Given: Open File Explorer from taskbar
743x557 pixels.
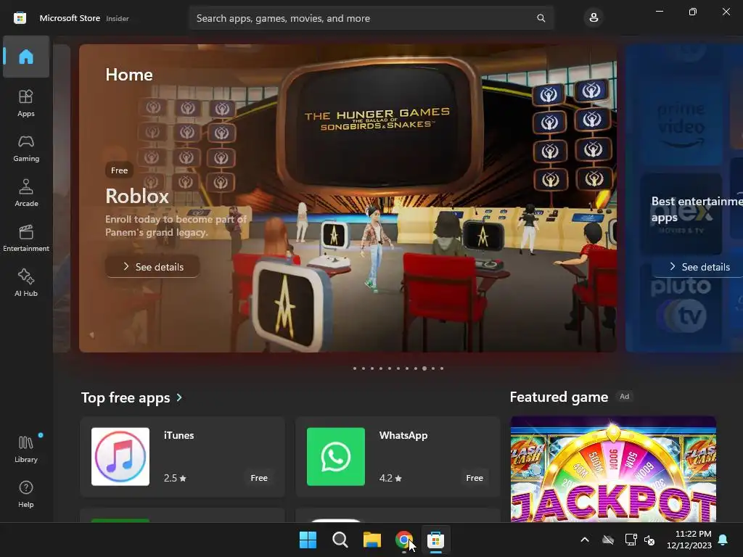Looking at the screenshot, I should (372, 540).
